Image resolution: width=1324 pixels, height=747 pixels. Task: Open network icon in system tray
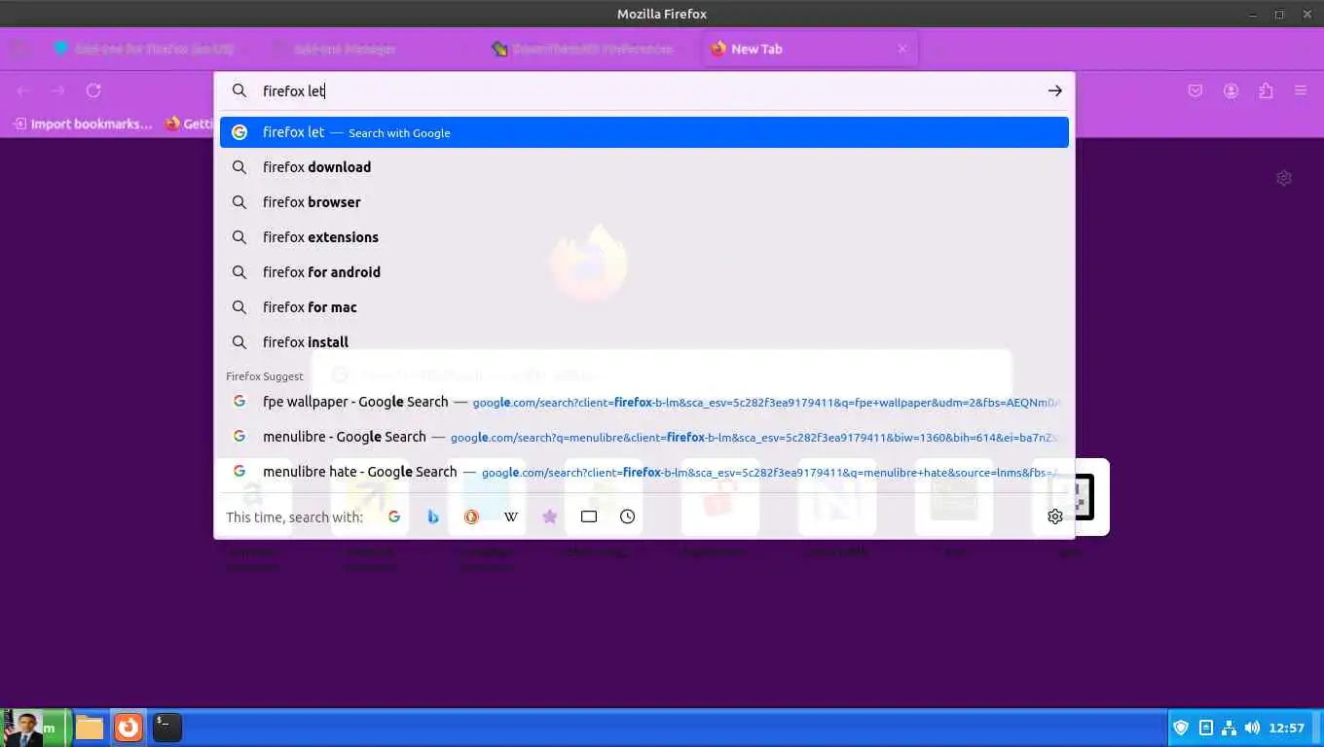tap(1229, 728)
